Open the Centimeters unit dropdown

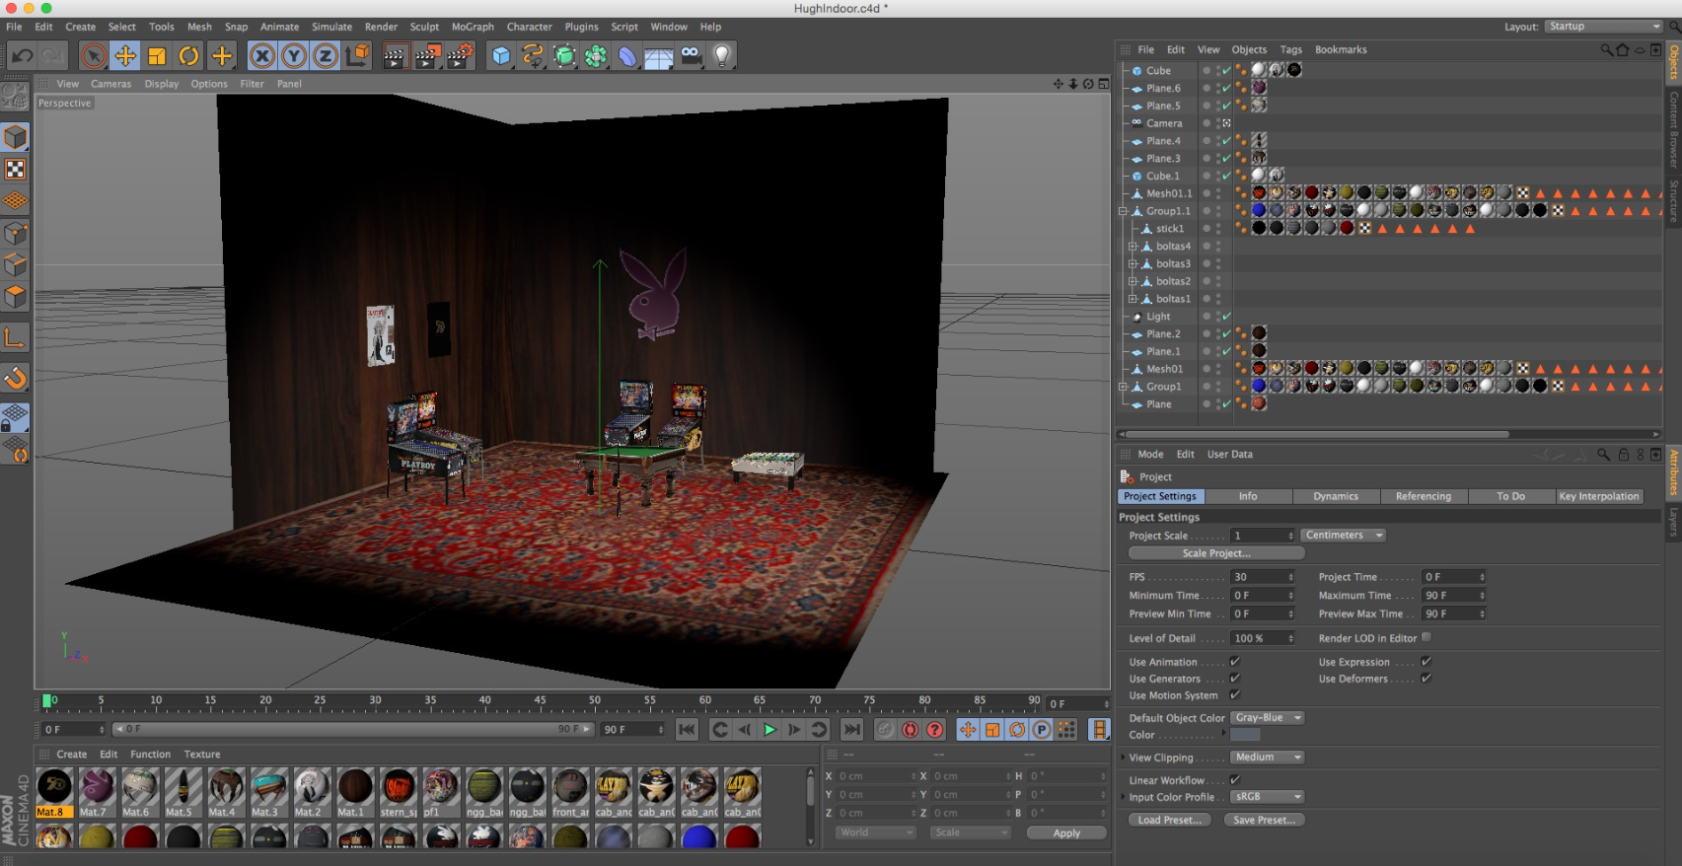point(1343,536)
